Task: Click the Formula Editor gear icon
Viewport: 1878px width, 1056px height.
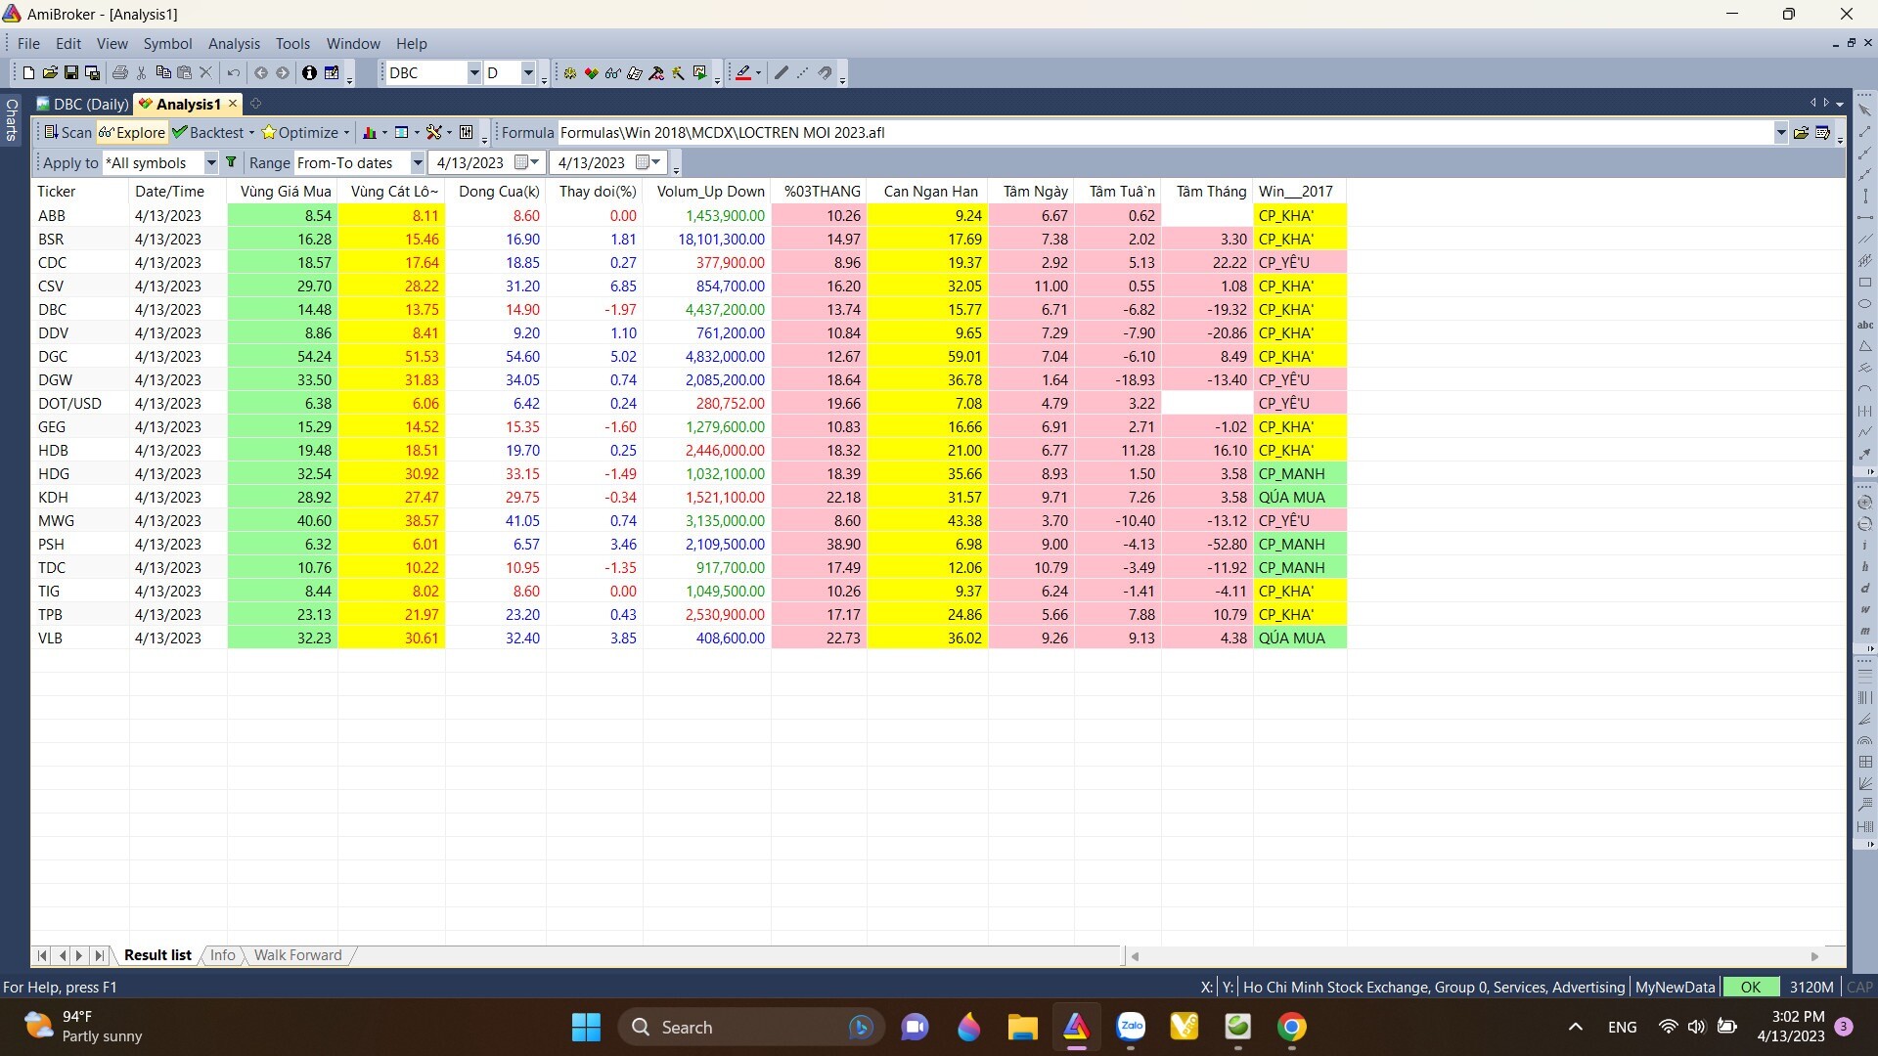Action: 570,73
